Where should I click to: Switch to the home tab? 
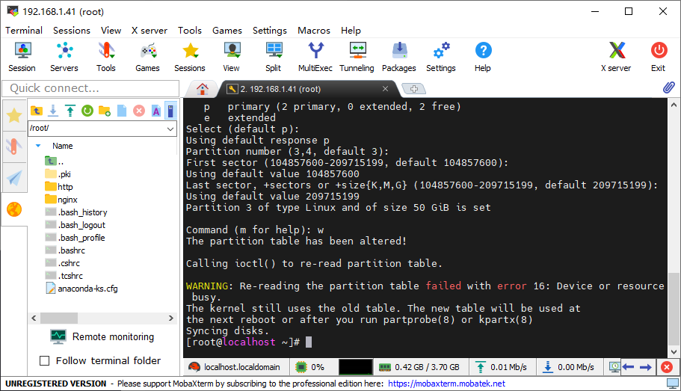tap(203, 89)
